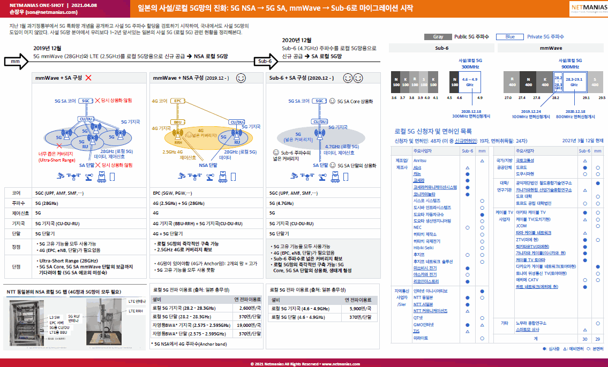The image size is (608, 367).
Task: Follow the 타마 케이블 네트워크 link
Action: [x=534, y=233]
